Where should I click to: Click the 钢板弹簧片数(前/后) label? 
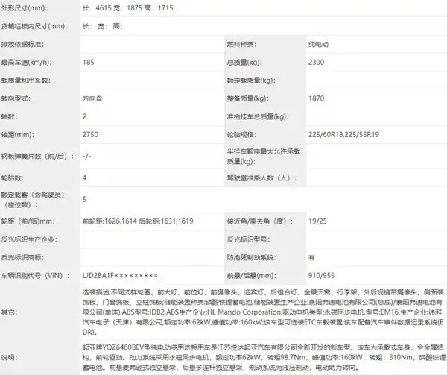coord(37,156)
